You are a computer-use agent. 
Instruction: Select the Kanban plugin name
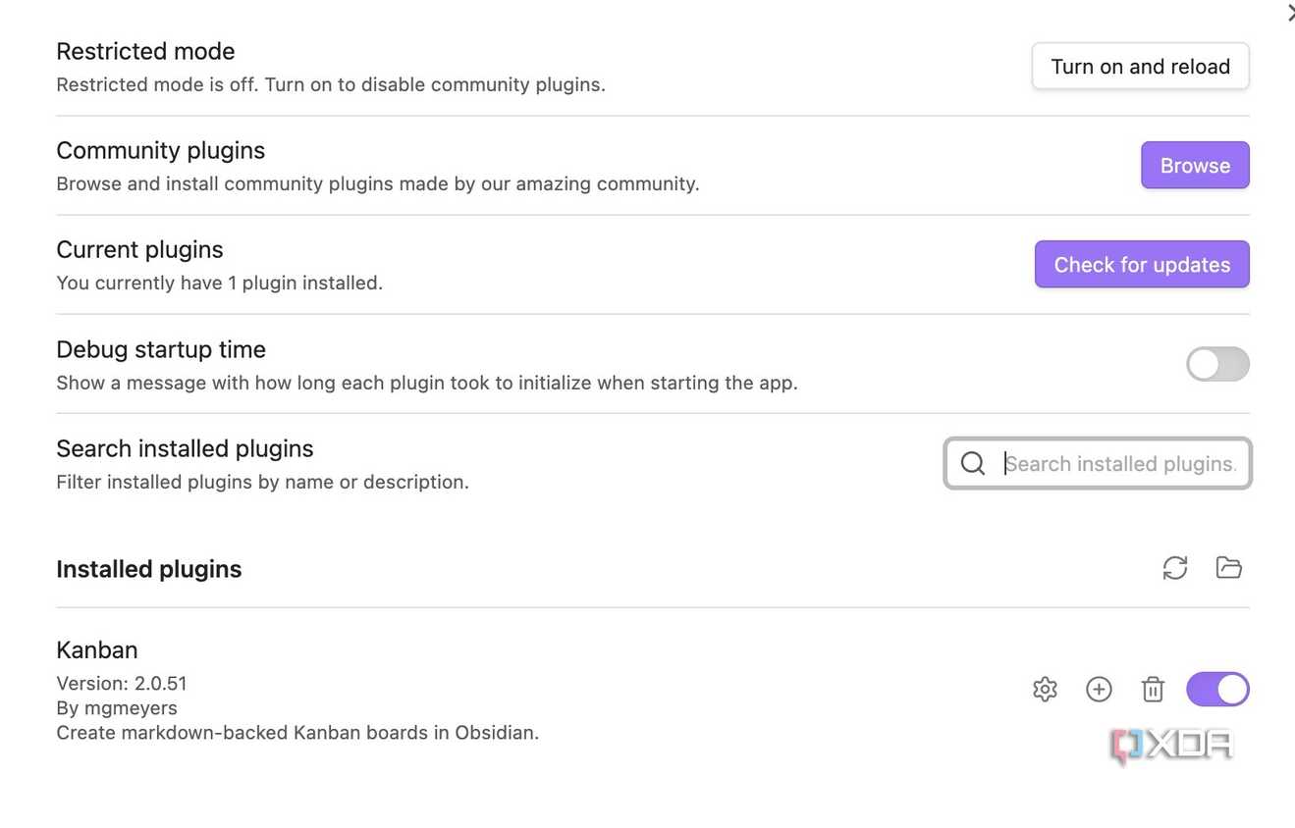[x=97, y=649]
